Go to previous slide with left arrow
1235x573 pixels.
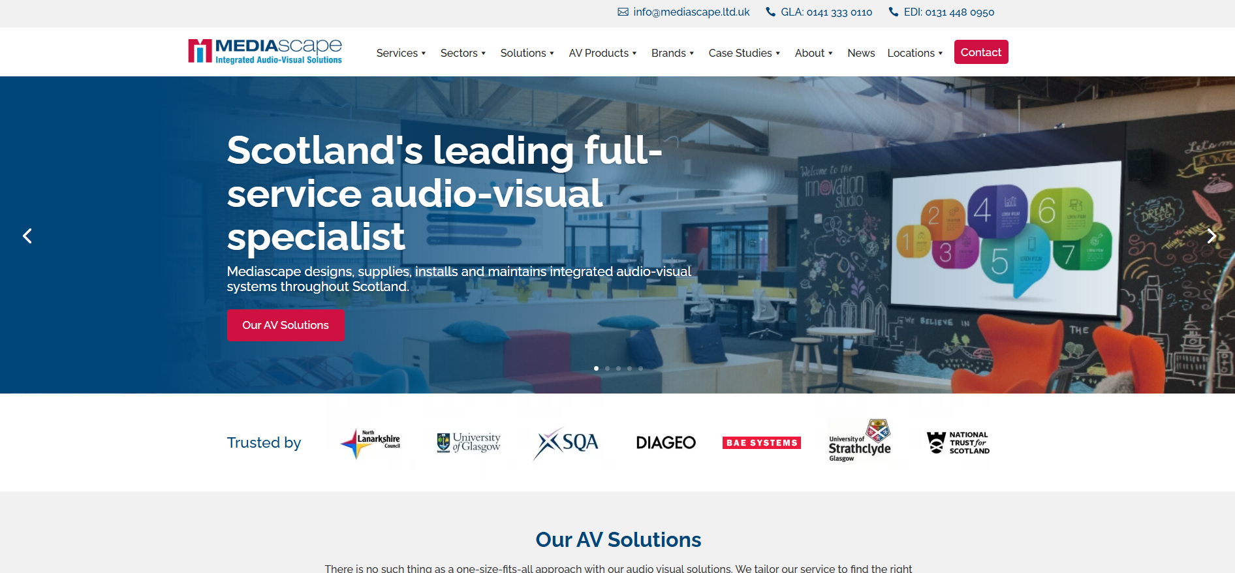coord(27,236)
